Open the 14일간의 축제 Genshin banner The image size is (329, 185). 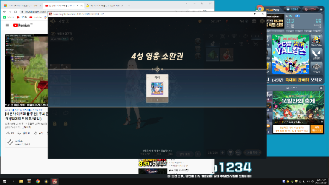[x=298, y=105]
